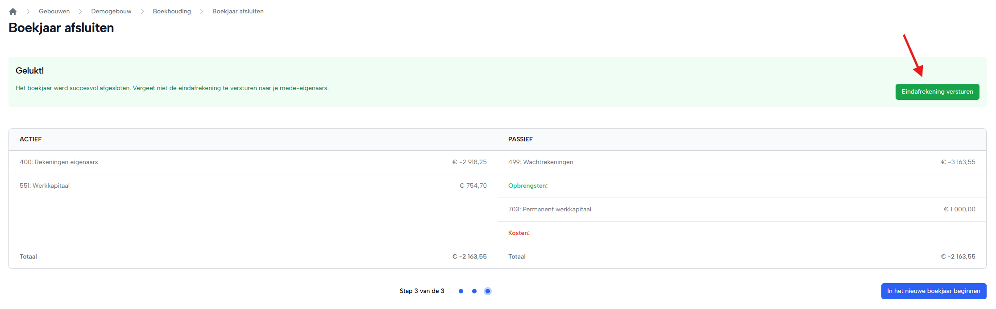Screen dimensions: 996x309
Task: Select row 551: Werkkapitaal
Action: coord(253,186)
